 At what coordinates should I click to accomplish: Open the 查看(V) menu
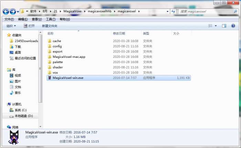[37, 19]
